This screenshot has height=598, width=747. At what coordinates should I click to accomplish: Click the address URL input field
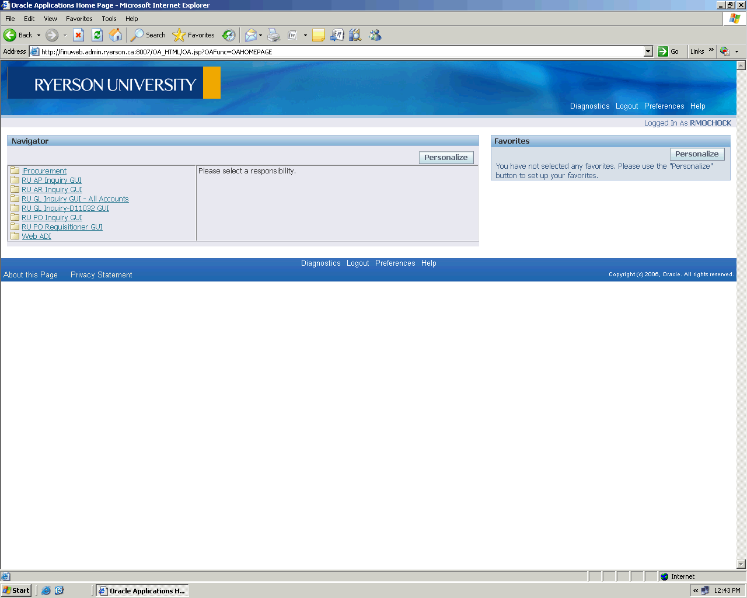338,51
